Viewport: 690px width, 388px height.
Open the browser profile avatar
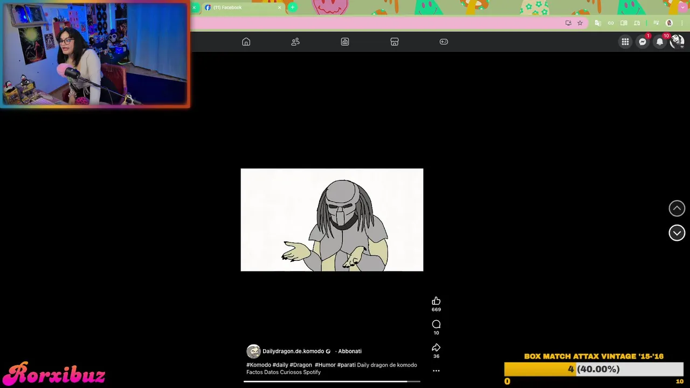pos(669,23)
